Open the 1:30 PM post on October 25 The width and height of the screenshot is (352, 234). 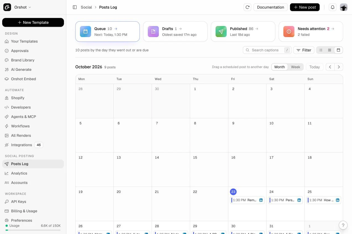click(x=324, y=200)
